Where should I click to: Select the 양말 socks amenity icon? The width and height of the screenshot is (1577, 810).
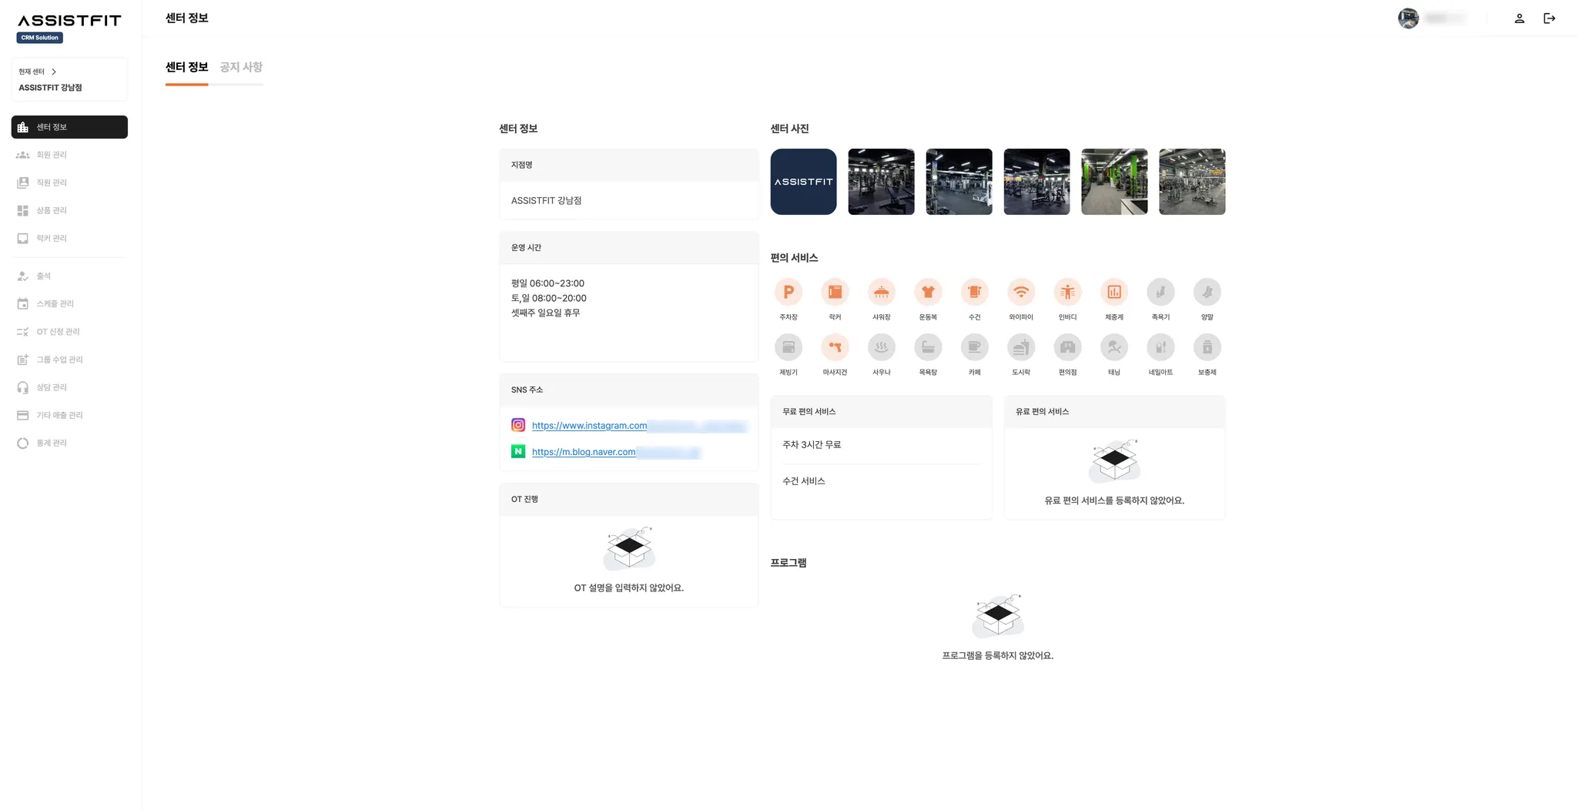(x=1207, y=292)
